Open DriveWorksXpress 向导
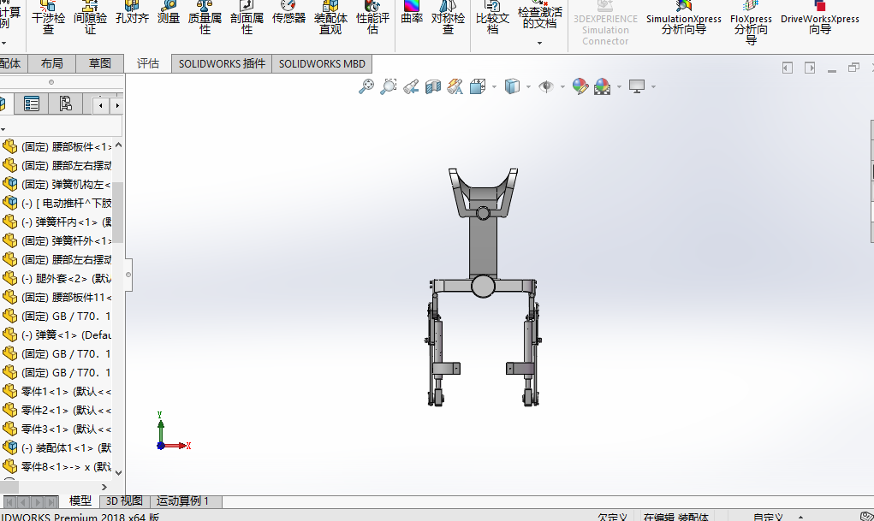Screen dimensions: 874x521 (x=820, y=19)
